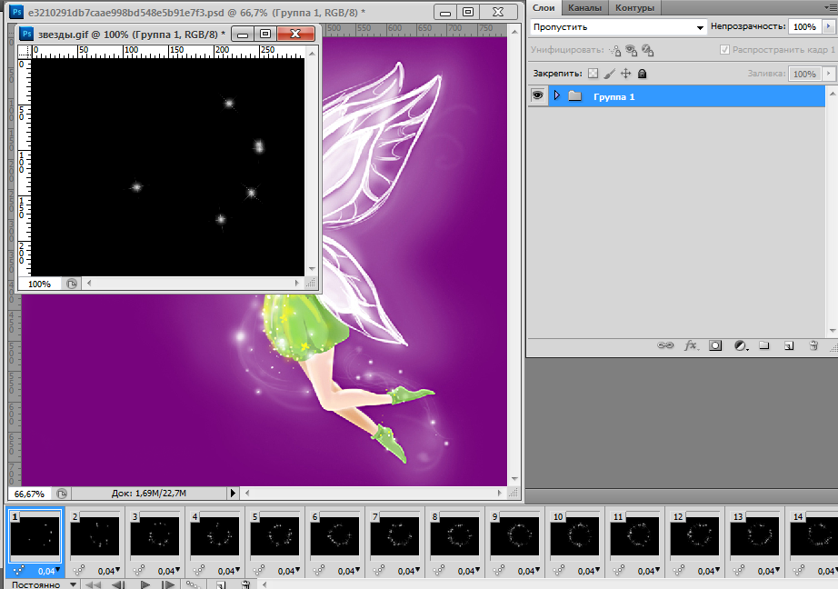This screenshot has width=838, height=589.
Task: Open frame 6 delay time dropdown
Action: [x=349, y=572]
